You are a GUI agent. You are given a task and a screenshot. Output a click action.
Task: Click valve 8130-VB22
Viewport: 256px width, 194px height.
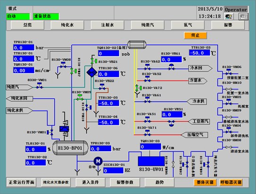pyautogui.click(x=102, y=88)
